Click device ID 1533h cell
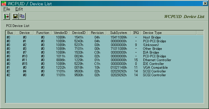 79,52
